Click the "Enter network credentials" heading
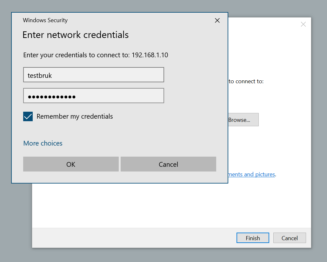This screenshot has height=262, width=327. coord(76,35)
